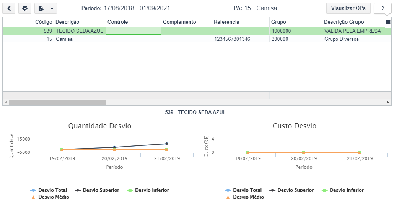Select the counter field showing 2
Image resolution: width=394 pixels, height=210 pixels.
click(383, 8)
